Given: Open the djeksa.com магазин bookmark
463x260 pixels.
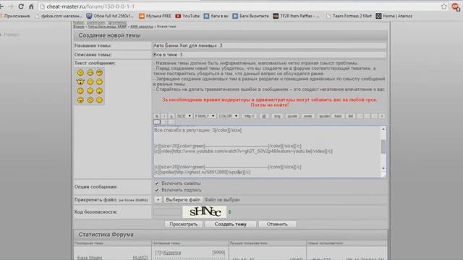Looking at the screenshot, I should coord(58,16).
